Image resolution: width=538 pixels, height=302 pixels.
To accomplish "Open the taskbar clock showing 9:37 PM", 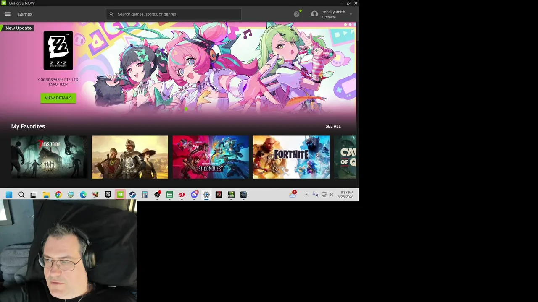I will tap(345, 195).
